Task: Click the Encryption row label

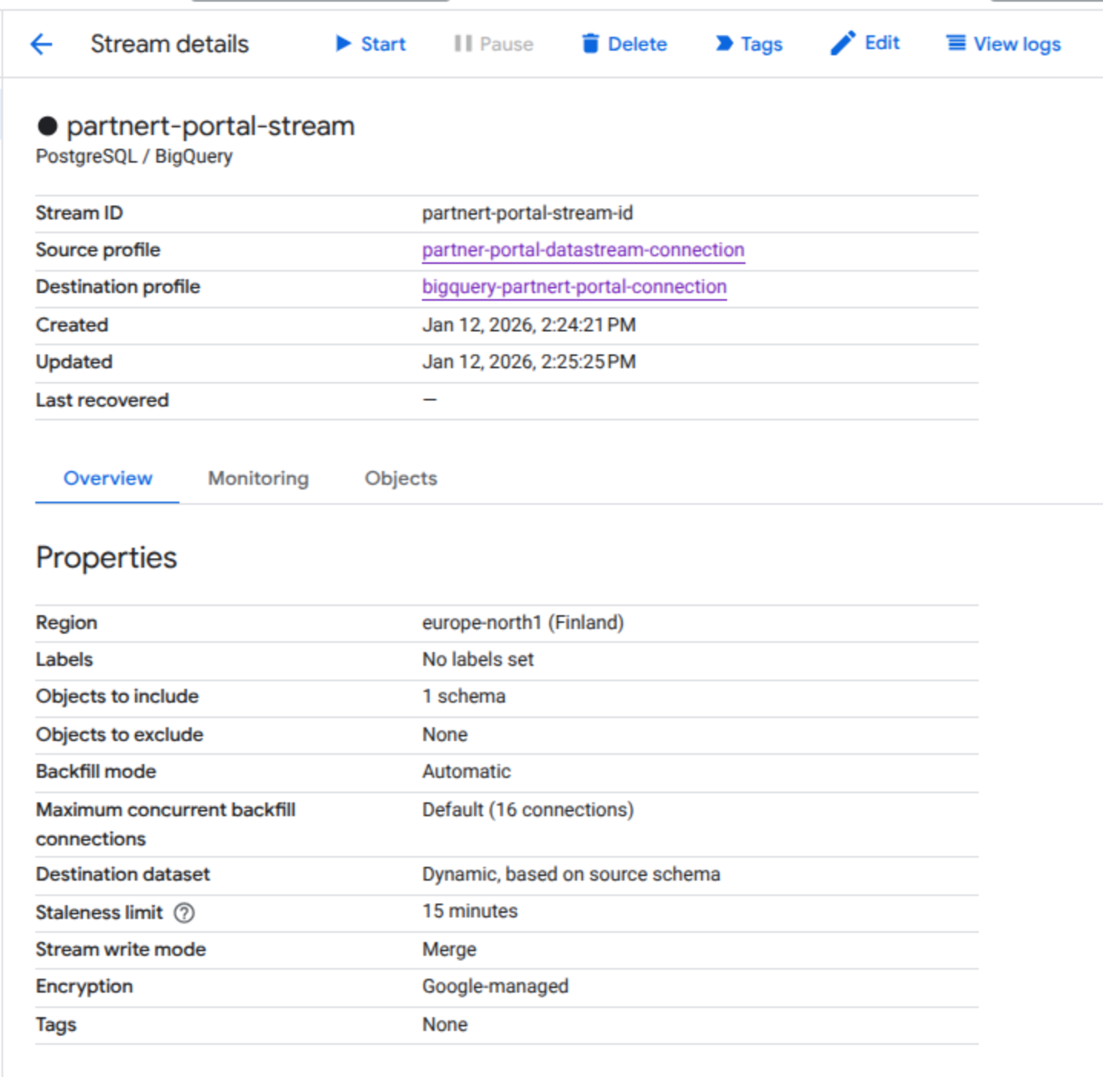Action: coord(84,986)
